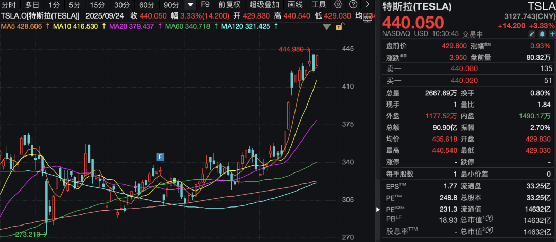
Task: Open 前复权 adjustment dropdown
Action: (x=230, y=4)
